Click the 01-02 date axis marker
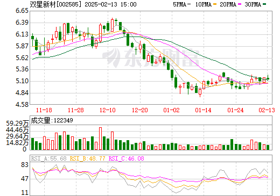Screen dimensions: 280x196 tap(171, 110)
